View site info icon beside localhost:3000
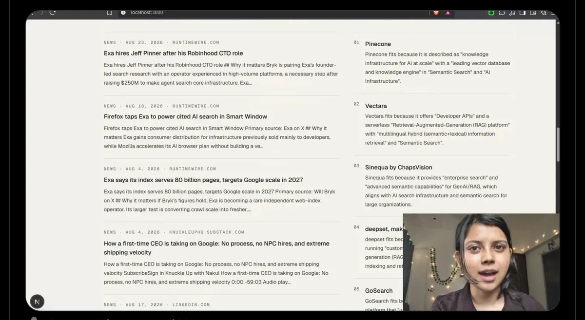The image size is (585, 320). pos(123,13)
